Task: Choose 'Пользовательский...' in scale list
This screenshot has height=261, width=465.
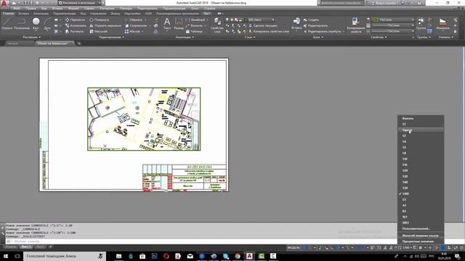Action: [421, 229]
